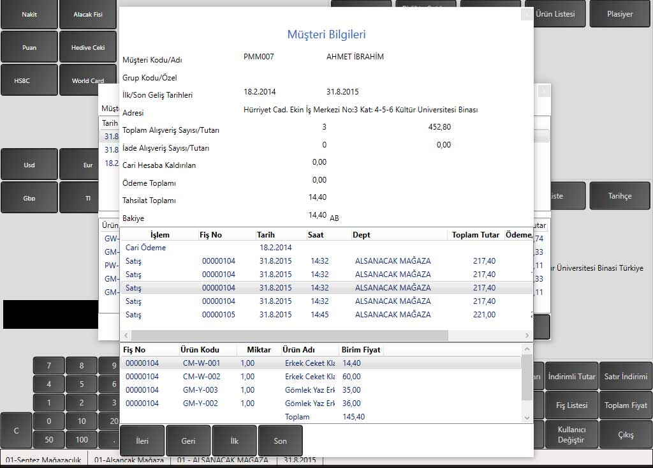The width and height of the screenshot is (653, 468).
Task: Tap numeric keypad key 4
Action: click(48, 384)
